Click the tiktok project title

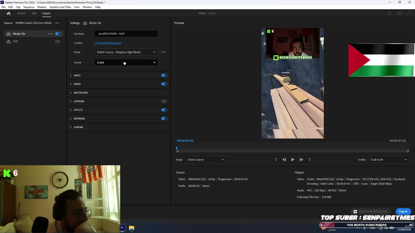(202, 13)
